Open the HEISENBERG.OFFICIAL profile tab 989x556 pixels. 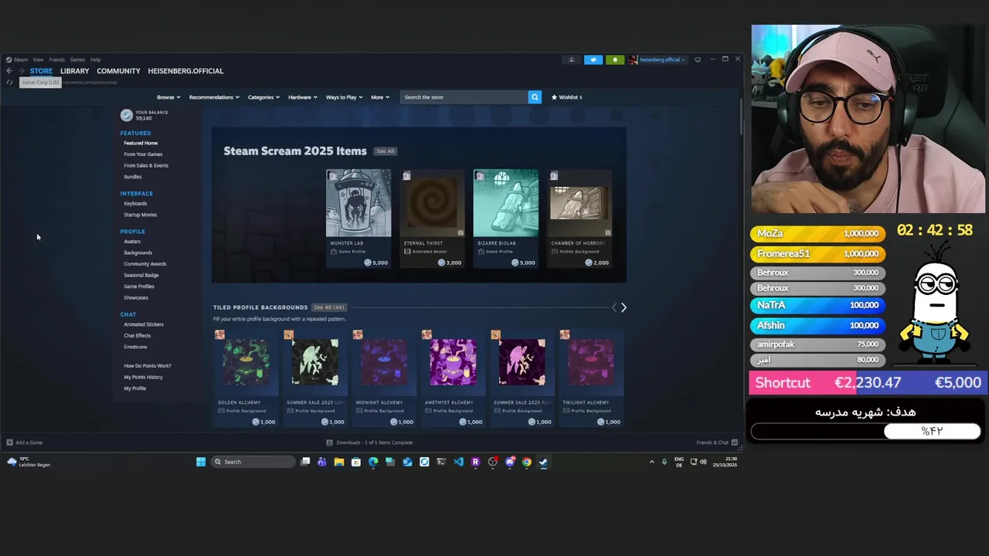(185, 71)
